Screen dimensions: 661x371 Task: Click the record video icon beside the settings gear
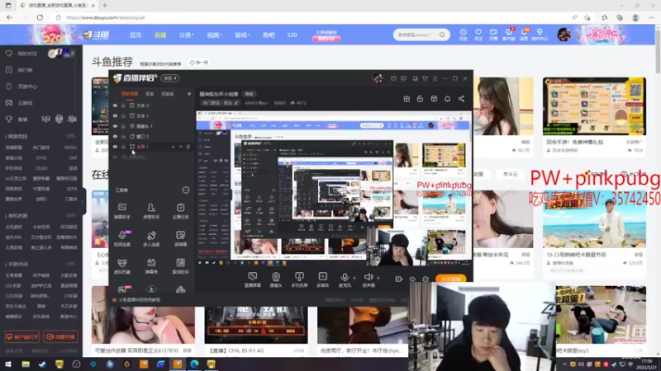pyautogui.click(x=398, y=279)
